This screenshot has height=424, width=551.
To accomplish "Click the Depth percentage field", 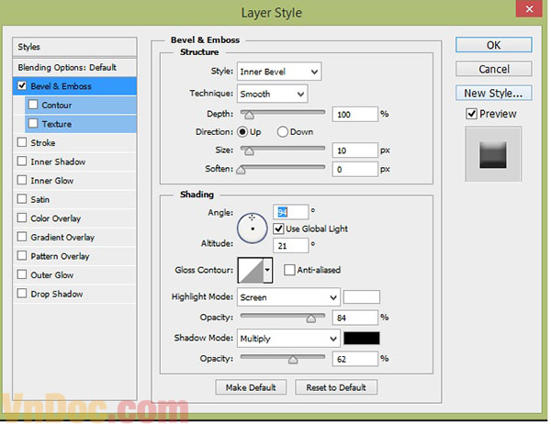I will (354, 115).
